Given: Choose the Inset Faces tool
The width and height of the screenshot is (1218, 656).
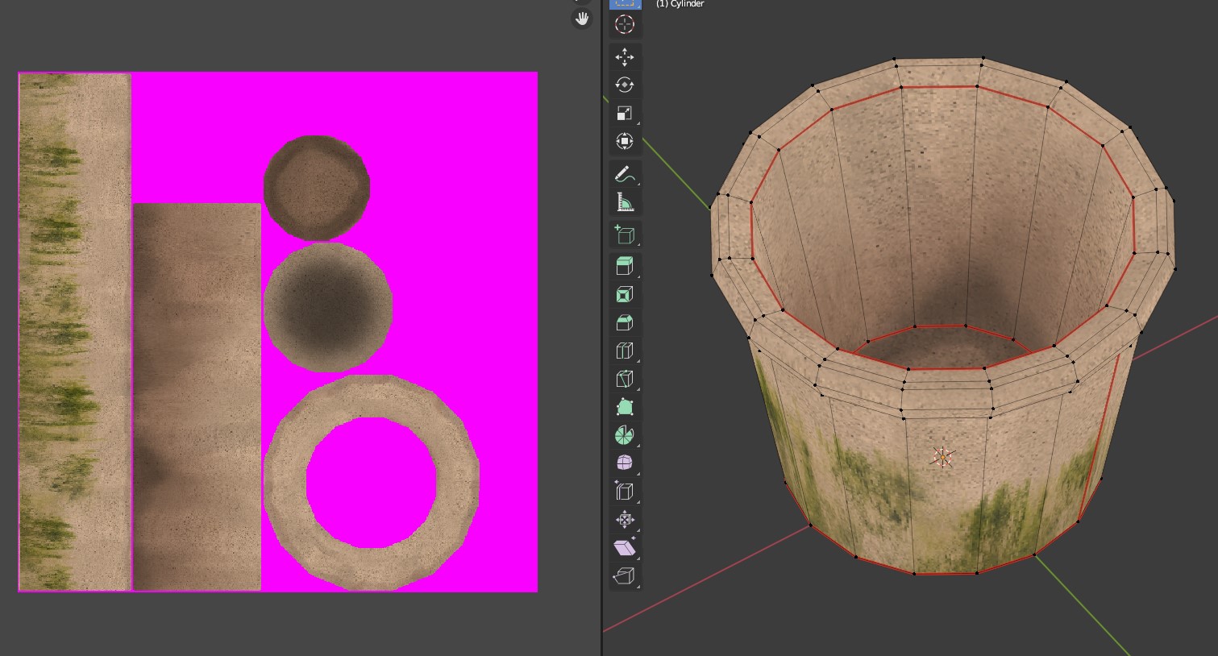Looking at the screenshot, I should pyautogui.click(x=625, y=294).
